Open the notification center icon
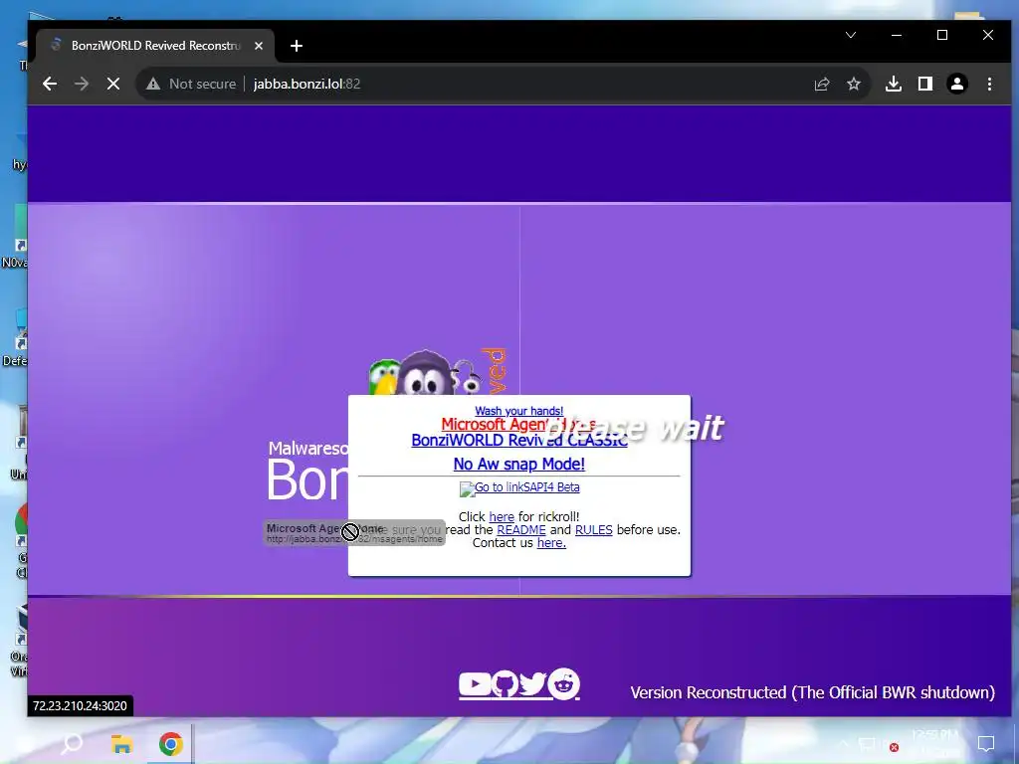Viewport: 1019px width, 764px height. 986,744
